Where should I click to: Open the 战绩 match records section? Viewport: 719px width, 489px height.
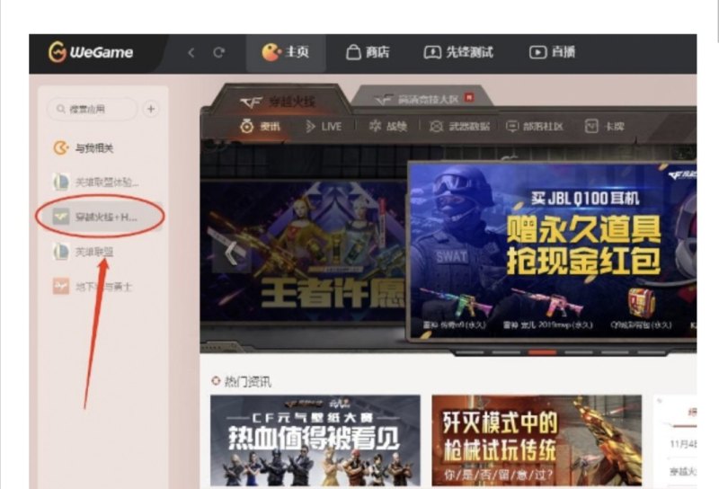[x=388, y=126]
